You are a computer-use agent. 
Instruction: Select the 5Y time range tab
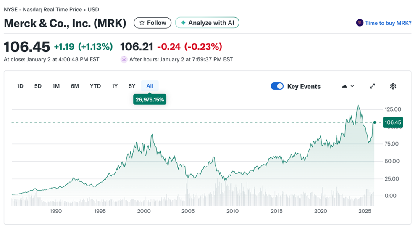click(x=132, y=86)
